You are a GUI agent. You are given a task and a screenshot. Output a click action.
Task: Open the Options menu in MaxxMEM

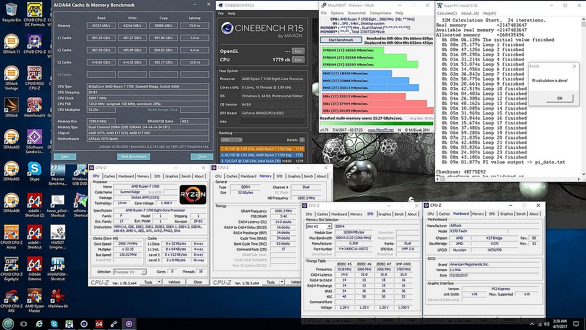tap(337, 13)
